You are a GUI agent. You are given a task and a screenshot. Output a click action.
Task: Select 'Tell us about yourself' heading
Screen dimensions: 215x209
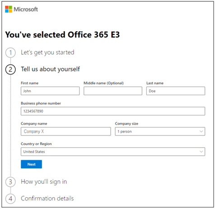50,69
